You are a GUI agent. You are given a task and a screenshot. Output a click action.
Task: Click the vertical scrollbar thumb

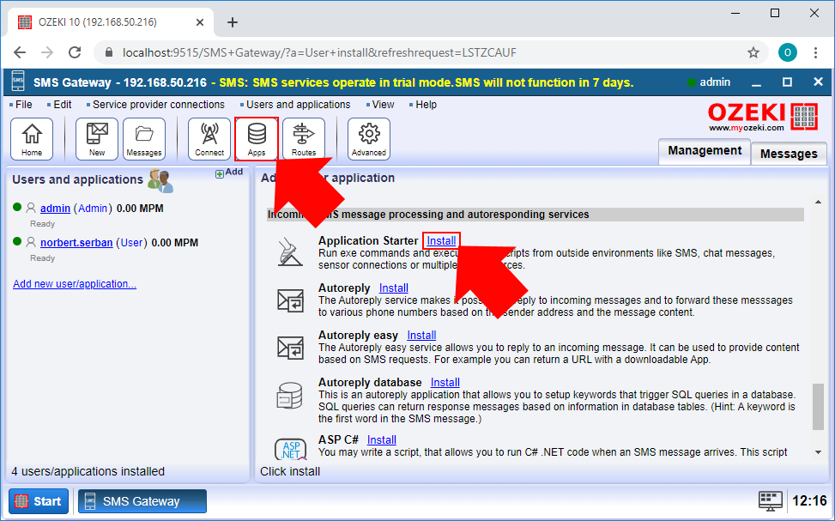coord(818,407)
